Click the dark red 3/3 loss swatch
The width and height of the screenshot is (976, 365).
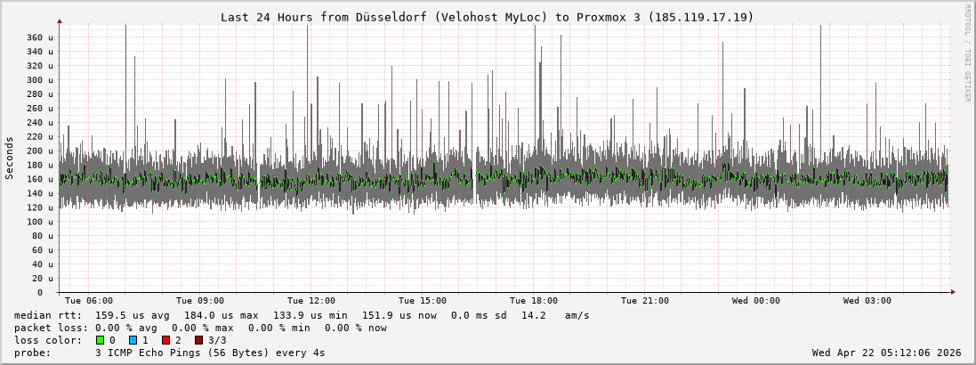click(198, 340)
